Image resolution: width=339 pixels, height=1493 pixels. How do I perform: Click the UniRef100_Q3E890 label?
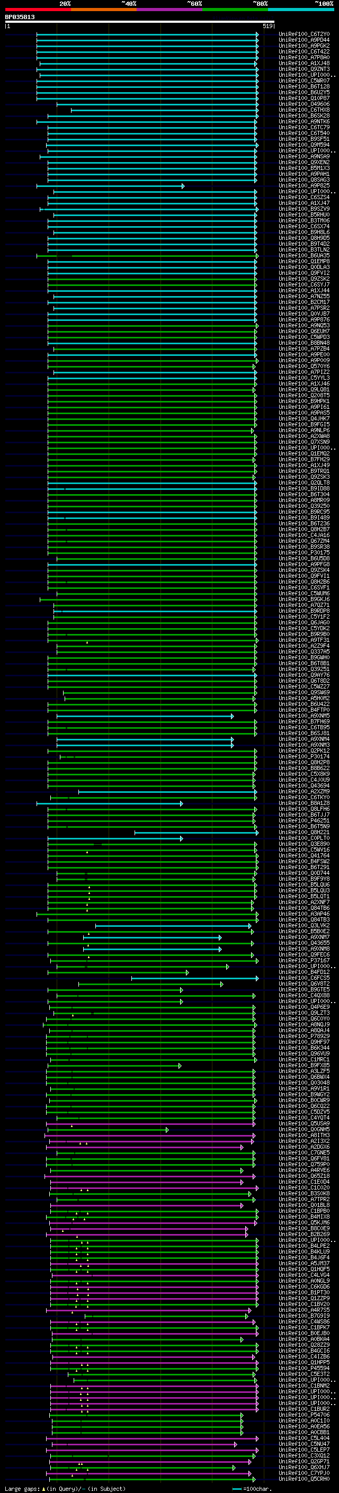(x=304, y=844)
